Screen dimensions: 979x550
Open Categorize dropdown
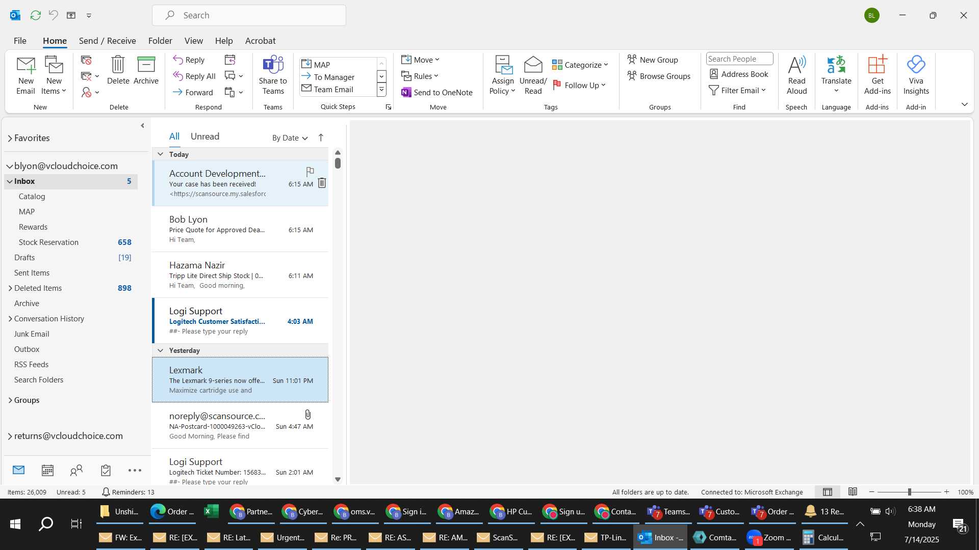(x=580, y=65)
